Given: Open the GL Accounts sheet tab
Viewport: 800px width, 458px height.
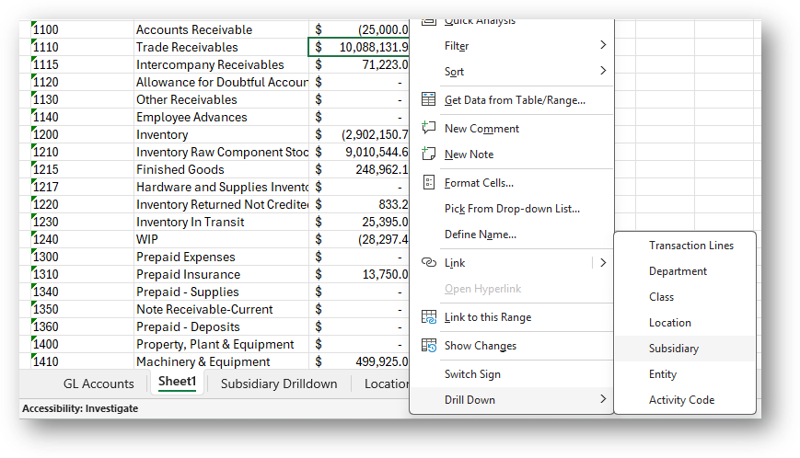Looking at the screenshot, I should click(x=99, y=384).
